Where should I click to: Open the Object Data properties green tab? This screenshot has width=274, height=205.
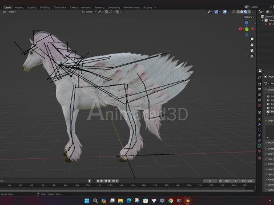pyautogui.click(x=260, y=146)
